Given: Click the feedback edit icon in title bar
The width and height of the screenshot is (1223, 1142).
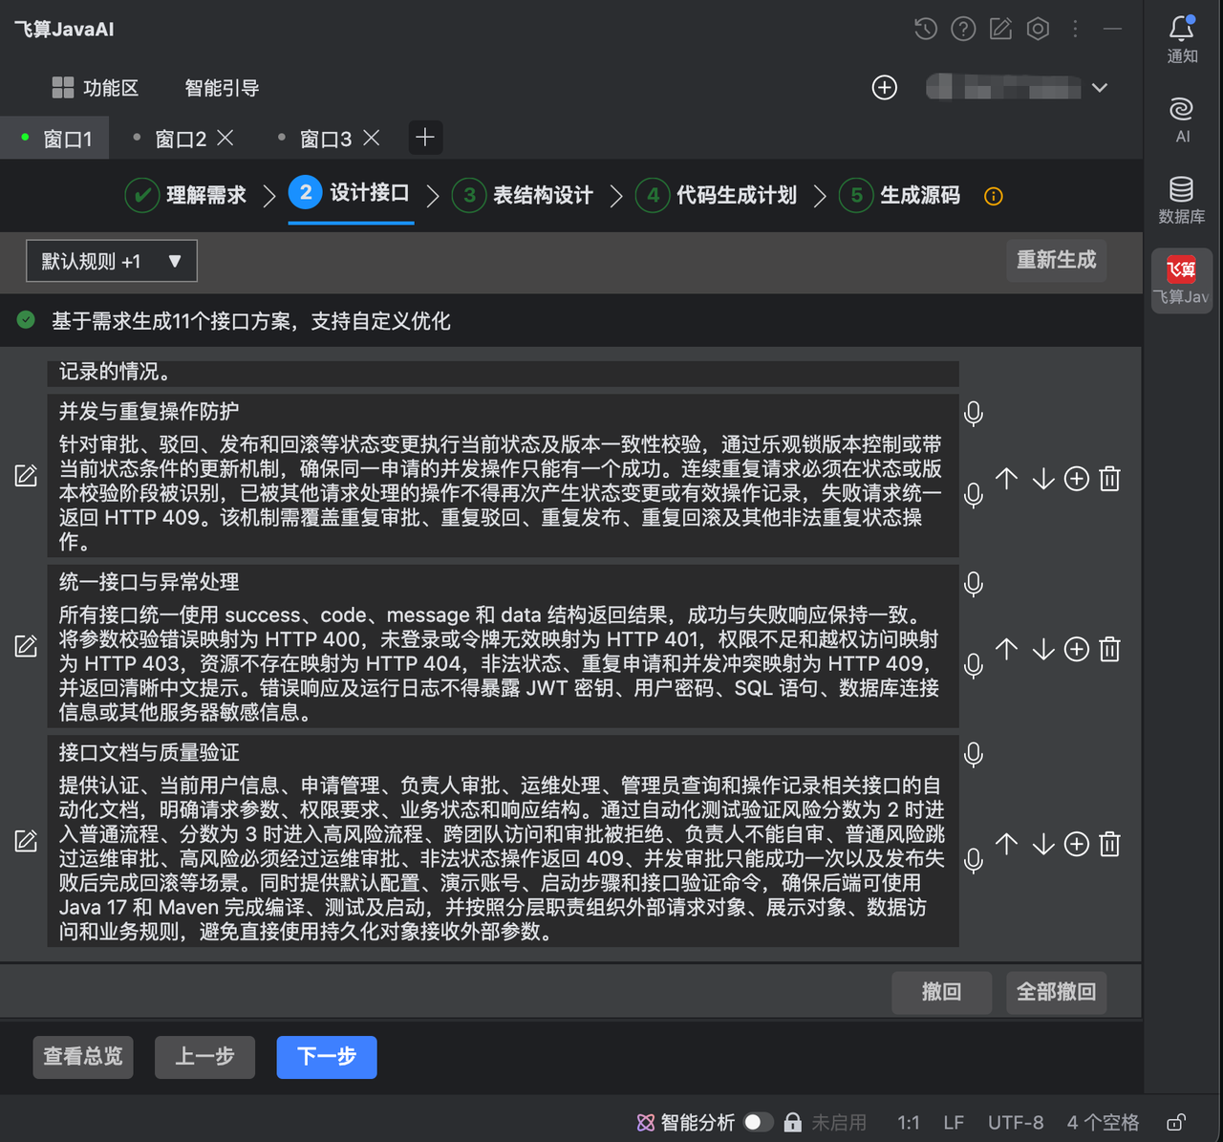Looking at the screenshot, I should click(1000, 29).
